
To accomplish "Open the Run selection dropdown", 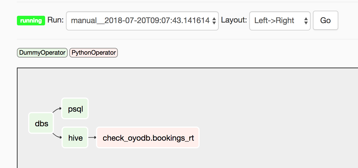I will coord(142,21).
